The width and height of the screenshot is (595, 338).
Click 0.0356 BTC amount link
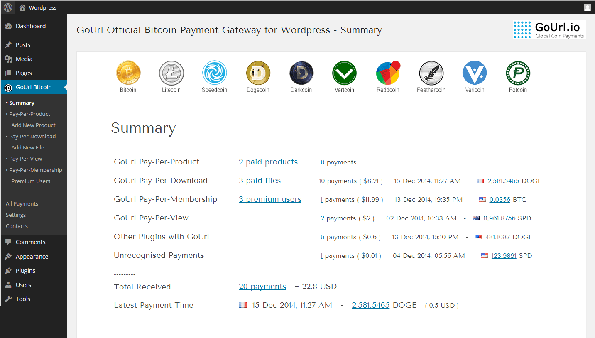[500, 200]
